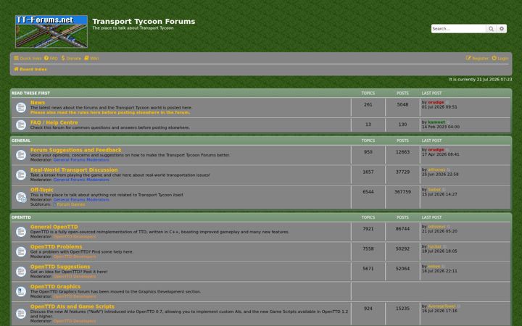
Task: Click the last poster name in News row
Action: (436, 102)
